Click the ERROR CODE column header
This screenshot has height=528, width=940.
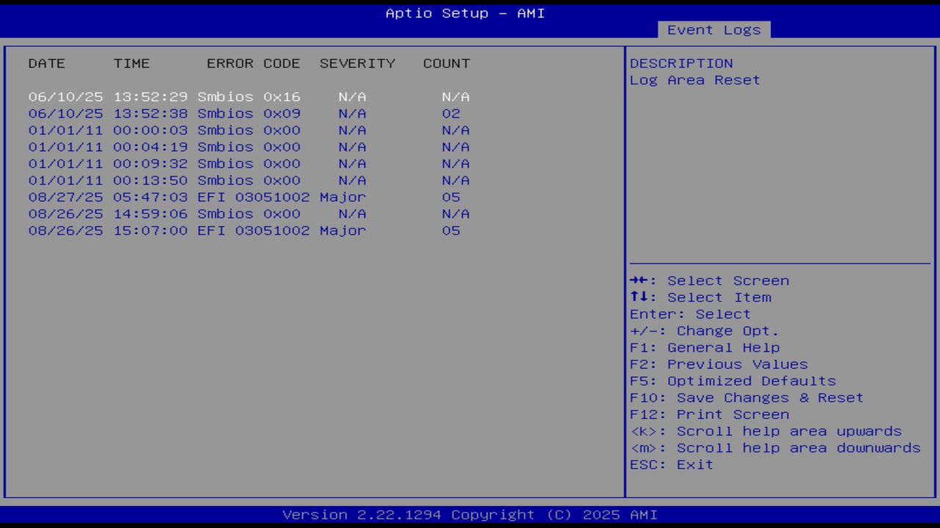(253, 63)
